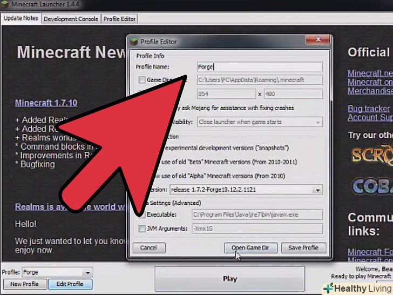Click the Executable path field
The width and height of the screenshot is (393, 295).
[257, 214]
